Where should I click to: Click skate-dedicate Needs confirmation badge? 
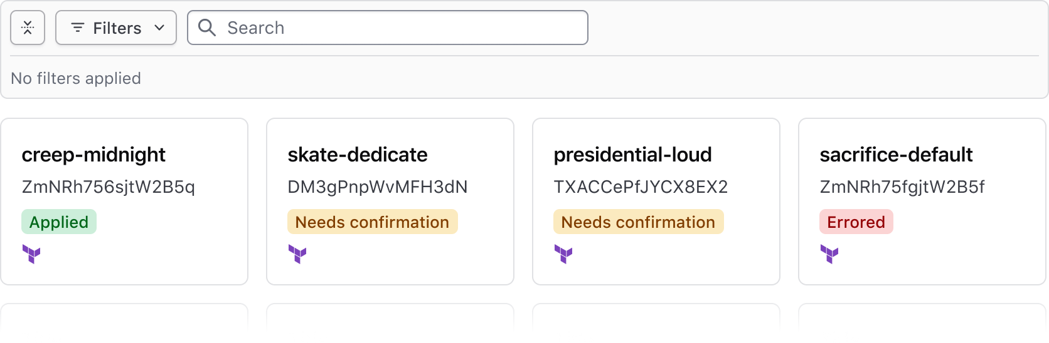tap(372, 222)
